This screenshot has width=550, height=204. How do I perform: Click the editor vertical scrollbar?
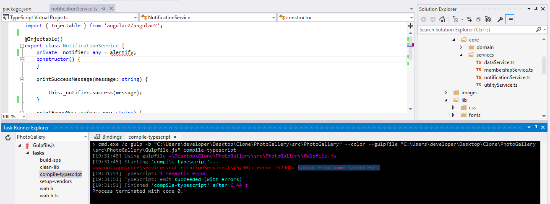[410, 84]
